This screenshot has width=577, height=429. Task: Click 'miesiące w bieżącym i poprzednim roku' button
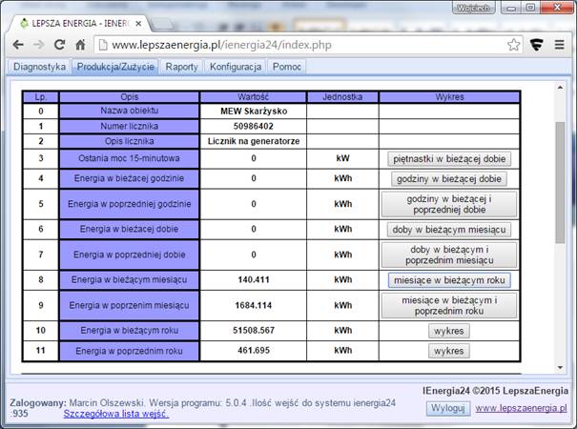449,305
